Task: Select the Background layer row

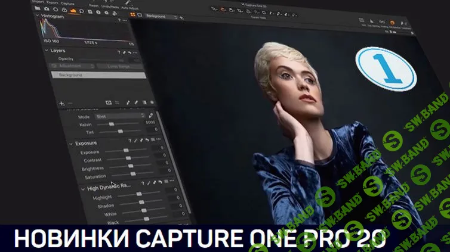Action: (98, 75)
